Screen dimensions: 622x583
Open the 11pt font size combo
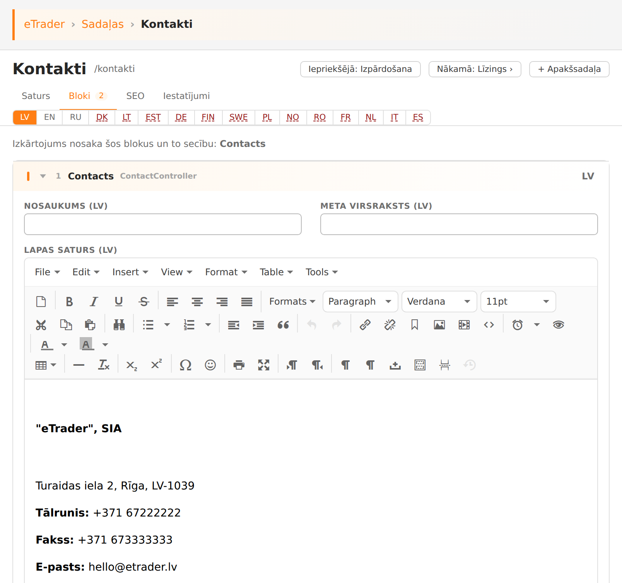(518, 302)
